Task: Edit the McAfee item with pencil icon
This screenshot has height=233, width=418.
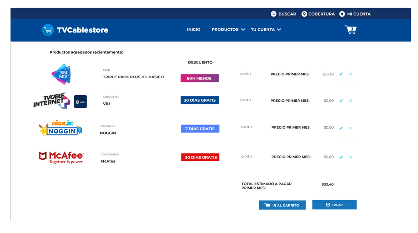Action: (x=341, y=157)
